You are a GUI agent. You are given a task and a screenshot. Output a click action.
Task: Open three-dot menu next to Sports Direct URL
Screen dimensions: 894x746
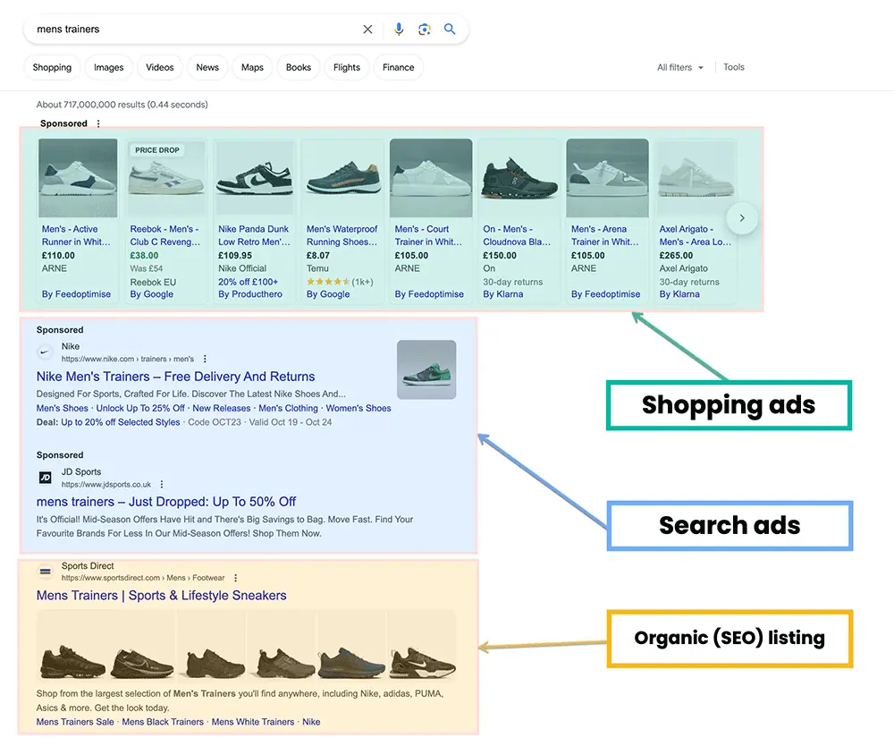tap(236, 579)
